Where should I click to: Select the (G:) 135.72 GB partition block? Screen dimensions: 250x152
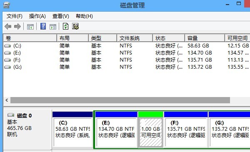[229, 130]
